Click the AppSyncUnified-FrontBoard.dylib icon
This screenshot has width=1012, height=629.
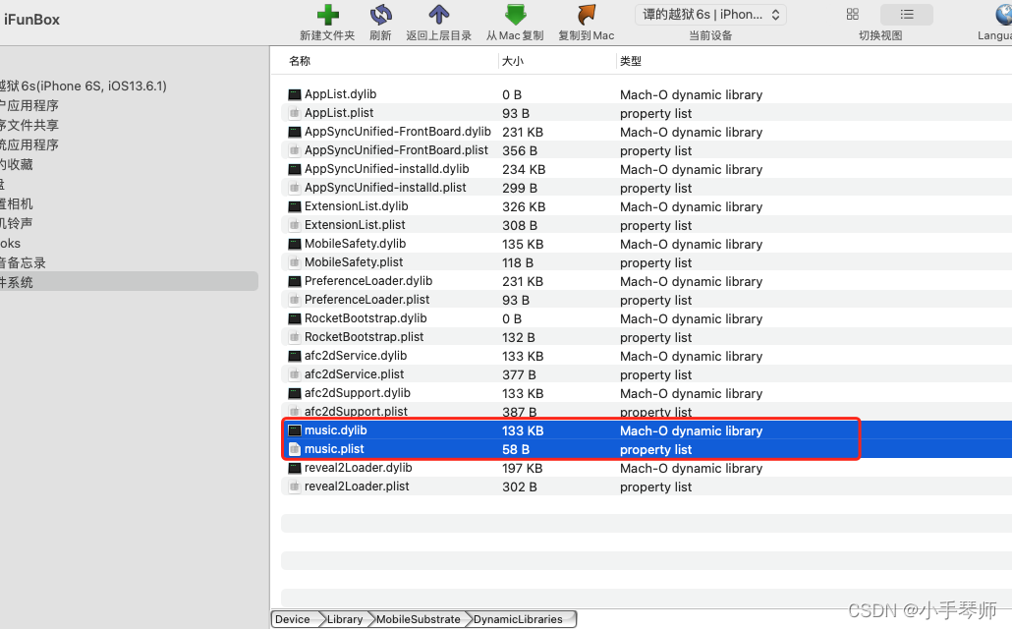(295, 133)
